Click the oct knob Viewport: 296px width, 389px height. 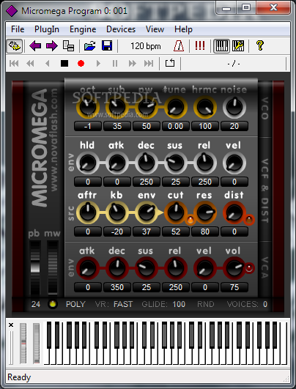point(88,107)
